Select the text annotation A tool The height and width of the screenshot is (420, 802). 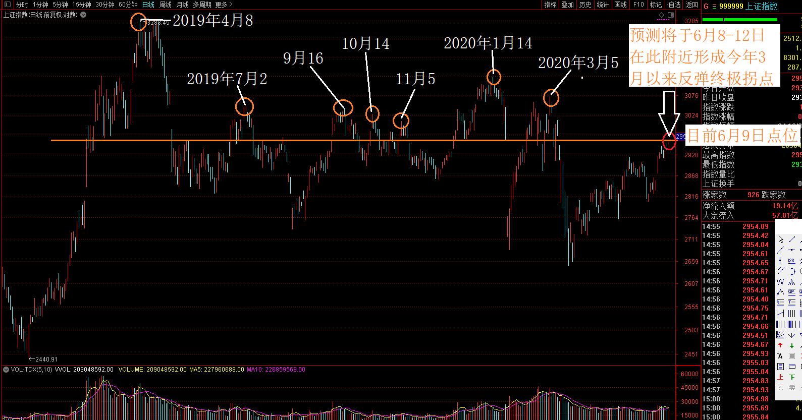(x=780, y=356)
